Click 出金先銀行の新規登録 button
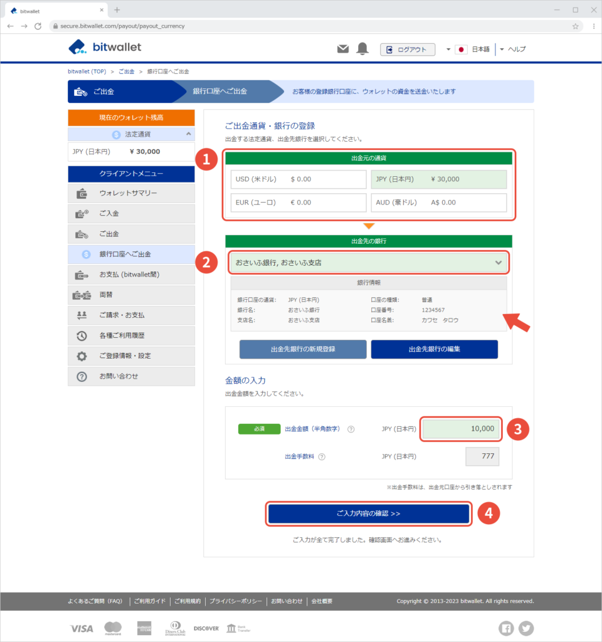The height and width of the screenshot is (642, 602). [x=303, y=349]
